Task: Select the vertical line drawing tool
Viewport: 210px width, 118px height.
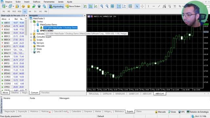Action: 148,6
